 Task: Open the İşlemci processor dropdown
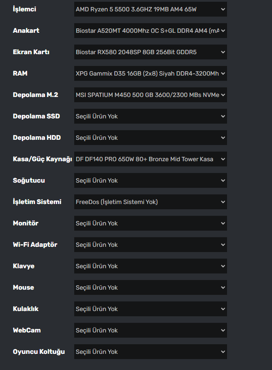pyautogui.click(x=150, y=9)
